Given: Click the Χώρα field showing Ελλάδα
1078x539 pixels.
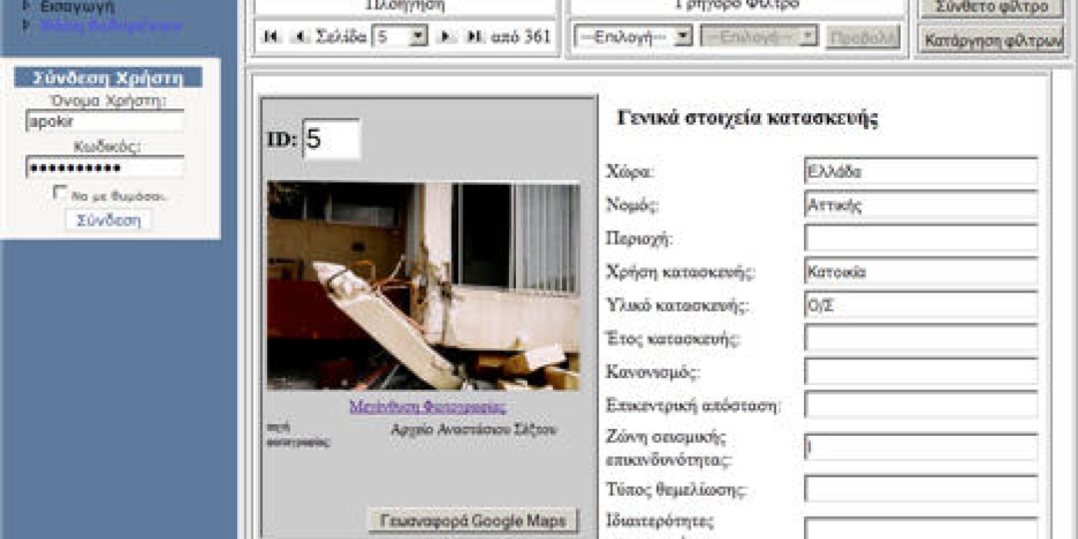Looking at the screenshot, I should (x=921, y=171).
